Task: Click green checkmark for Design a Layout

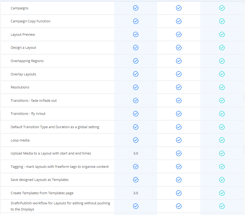Action: [x=222, y=48]
